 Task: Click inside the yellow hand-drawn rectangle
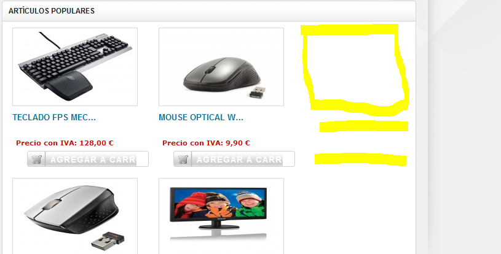point(353,67)
